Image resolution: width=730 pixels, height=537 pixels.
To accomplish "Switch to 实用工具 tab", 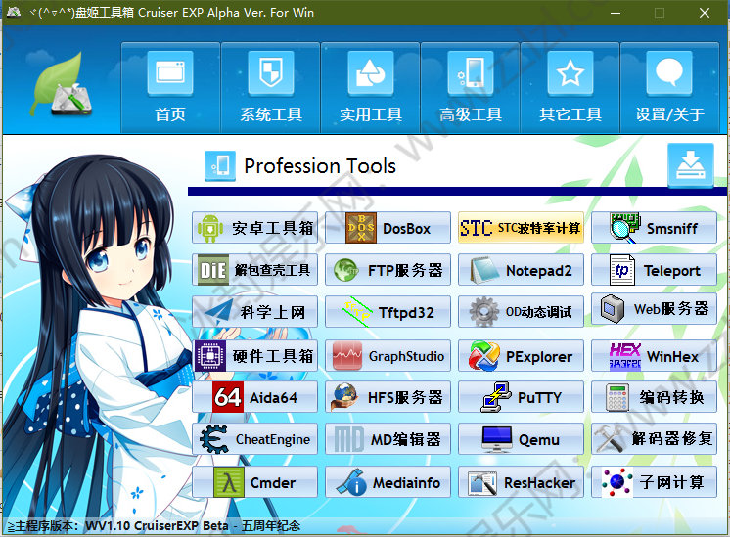I will point(371,87).
